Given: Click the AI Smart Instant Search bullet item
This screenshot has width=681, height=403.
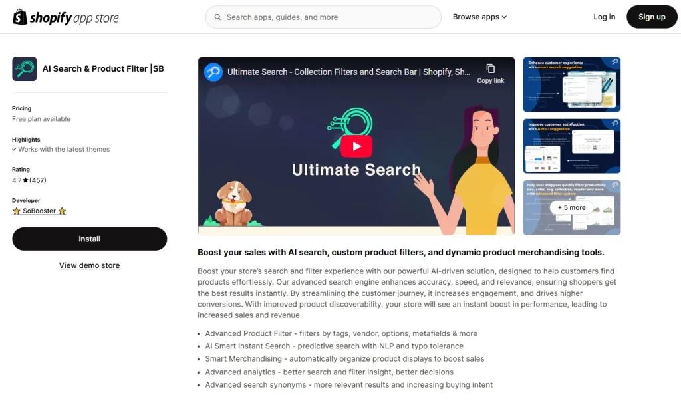Looking at the screenshot, I should pyautogui.click(x=334, y=346).
